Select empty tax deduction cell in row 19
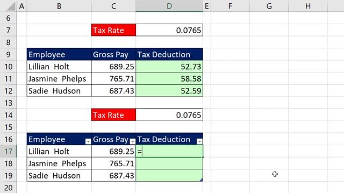Viewport: 344px width, 193px height. [169, 175]
